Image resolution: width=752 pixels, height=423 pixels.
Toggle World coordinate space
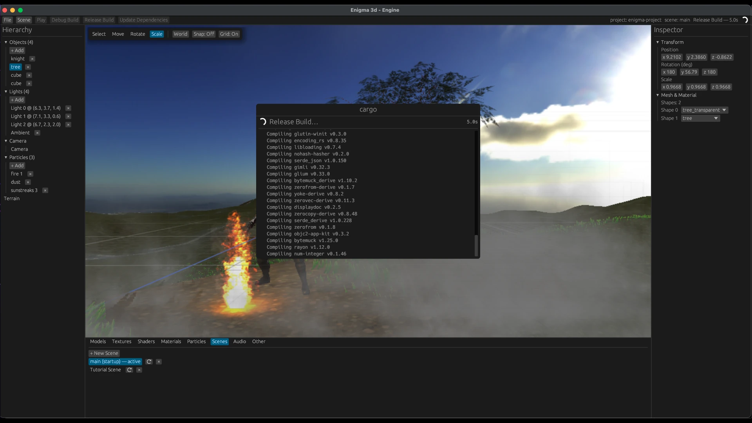pyautogui.click(x=181, y=34)
